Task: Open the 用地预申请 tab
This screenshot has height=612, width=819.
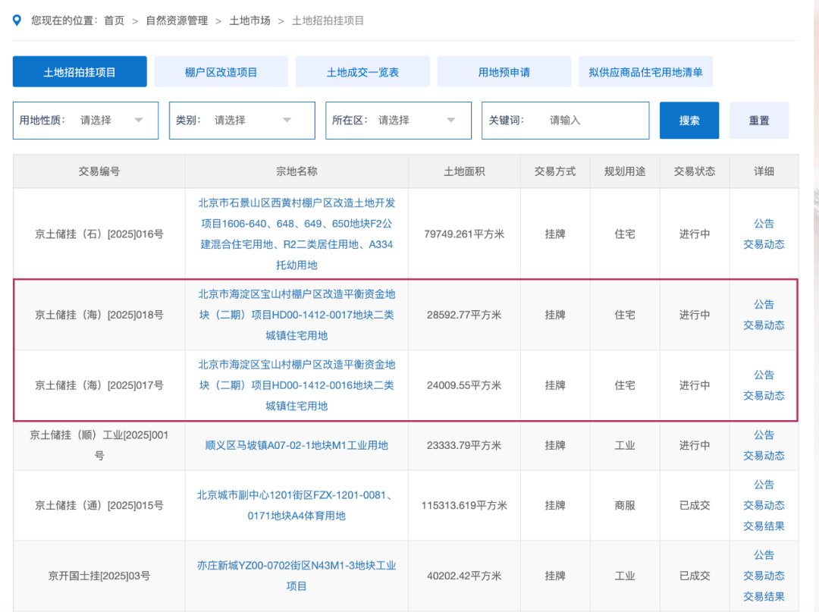Action: click(x=504, y=72)
